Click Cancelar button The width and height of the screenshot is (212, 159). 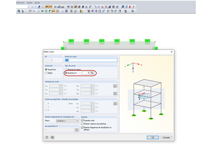[166, 138]
